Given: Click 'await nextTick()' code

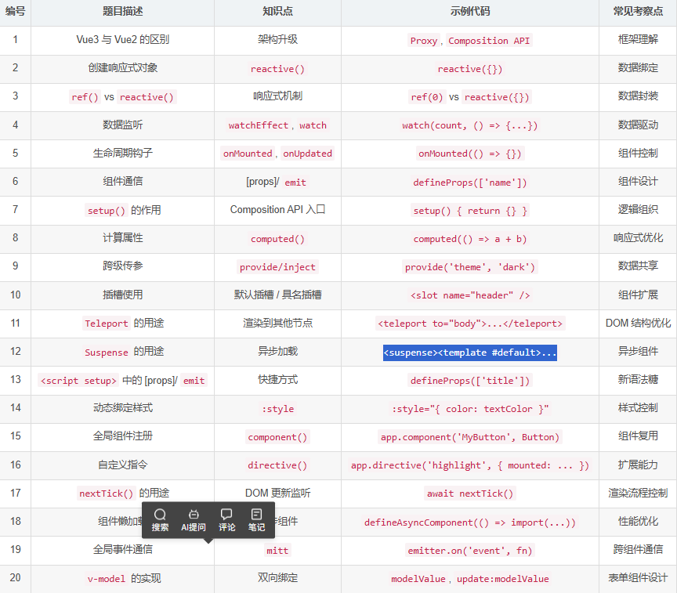Looking at the screenshot, I should coord(470,494).
